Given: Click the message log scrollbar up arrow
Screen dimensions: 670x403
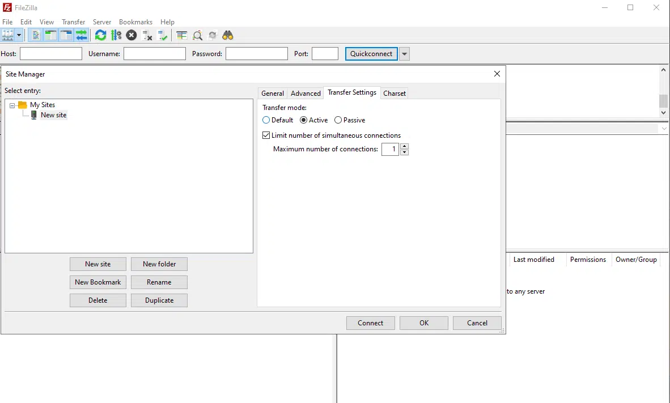Looking at the screenshot, I should [x=663, y=70].
